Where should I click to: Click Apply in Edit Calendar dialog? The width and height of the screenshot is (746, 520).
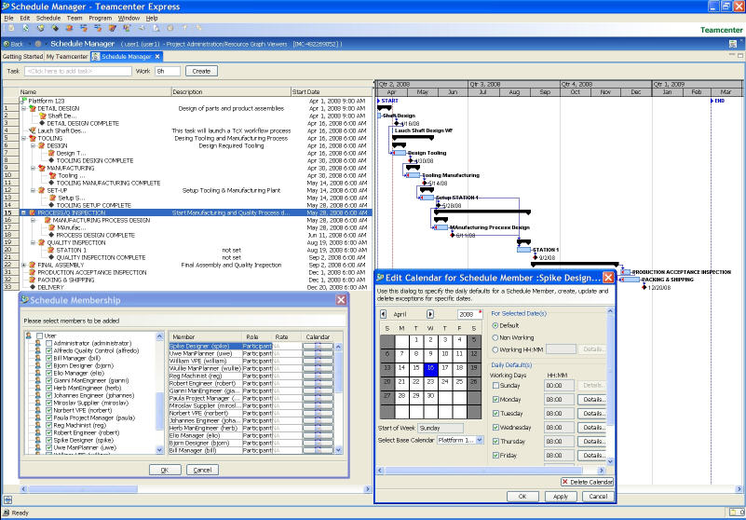[561, 496]
